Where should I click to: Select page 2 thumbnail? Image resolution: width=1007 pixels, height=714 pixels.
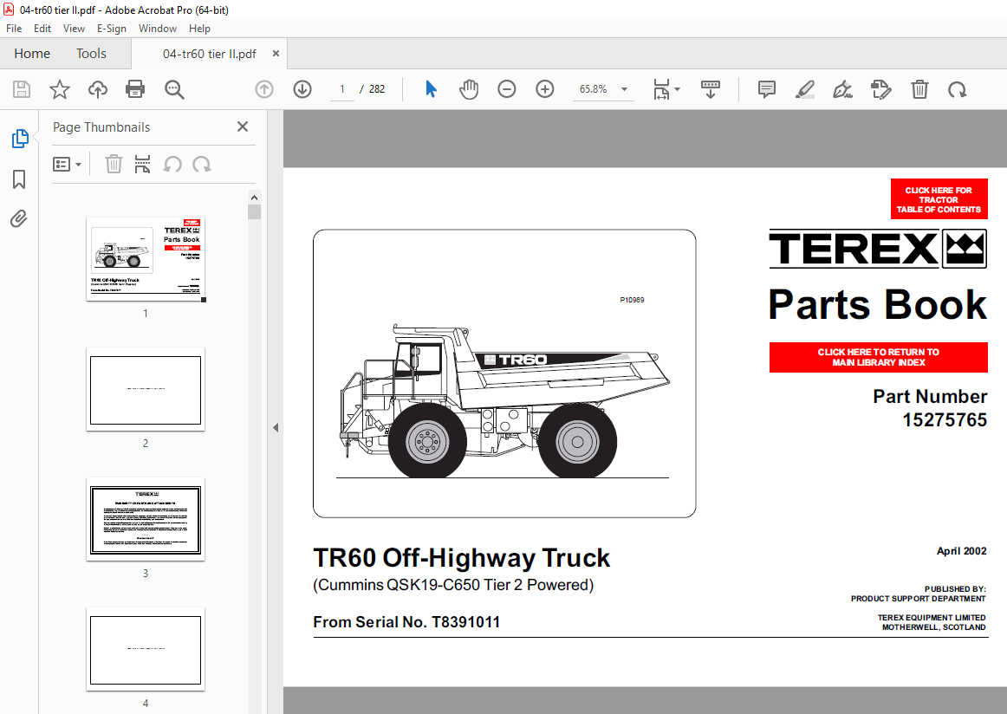click(x=146, y=390)
